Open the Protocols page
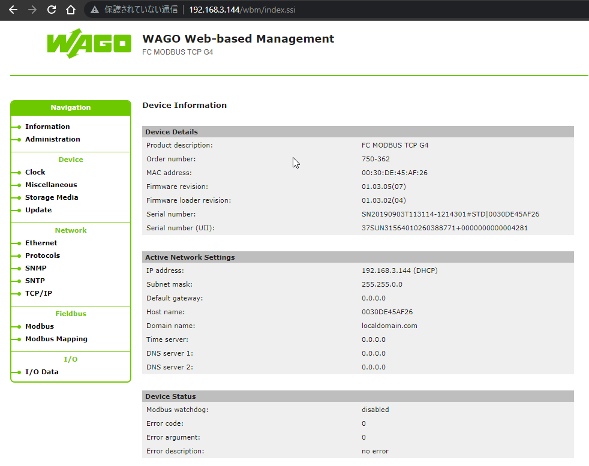 [43, 255]
